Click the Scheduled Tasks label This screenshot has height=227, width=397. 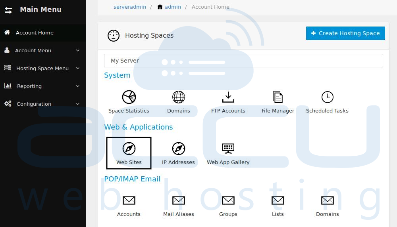click(x=328, y=111)
